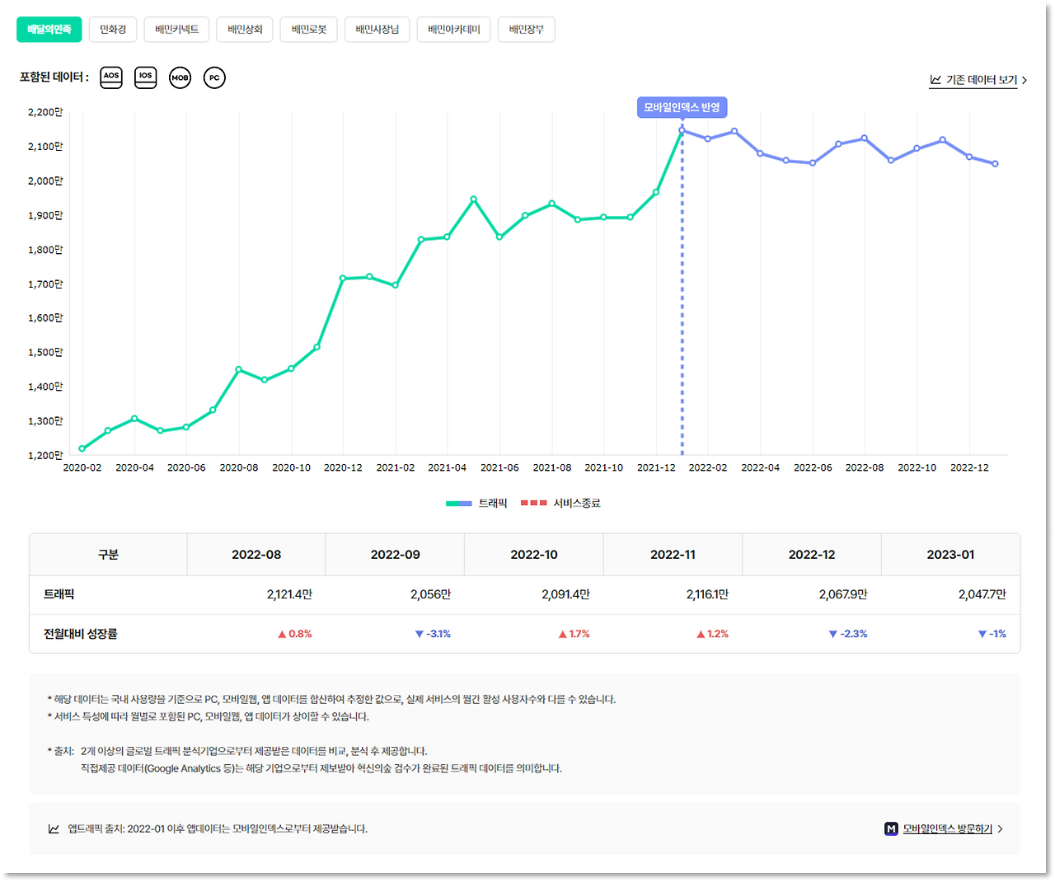The image size is (1055, 882).
Task: Click the 2022-12 table column header
Action: click(x=812, y=555)
